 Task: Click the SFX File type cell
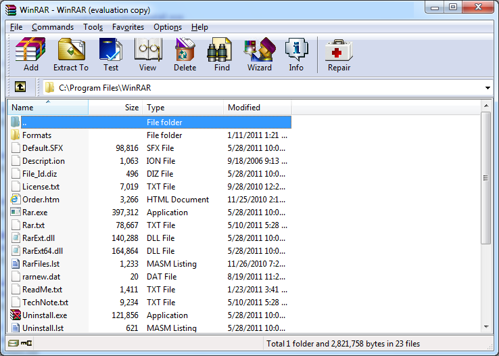pyautogui.click(x=160, y=148)
